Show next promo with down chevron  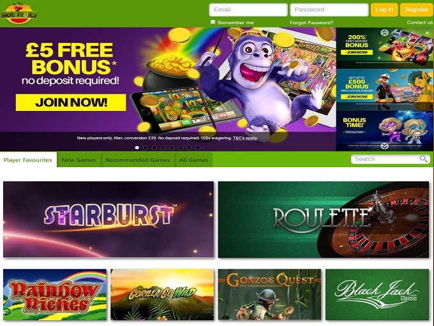(x=384, y=146)
